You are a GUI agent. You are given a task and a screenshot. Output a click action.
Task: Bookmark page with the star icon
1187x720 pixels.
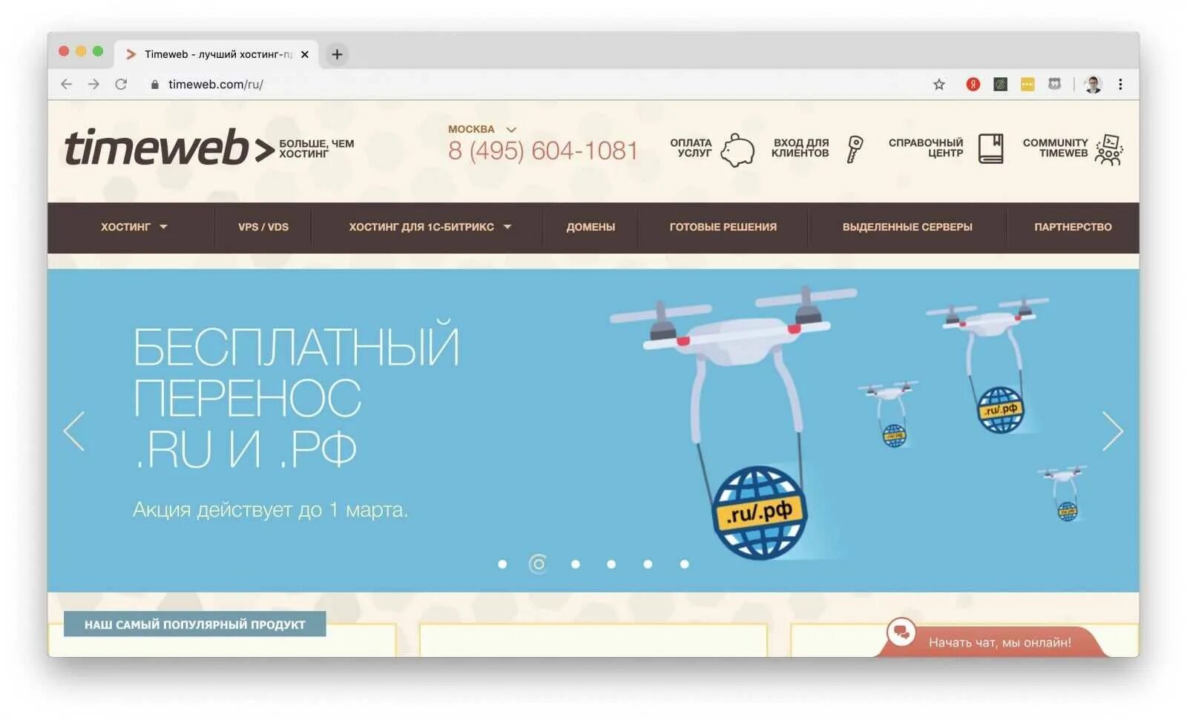(938, 85)
